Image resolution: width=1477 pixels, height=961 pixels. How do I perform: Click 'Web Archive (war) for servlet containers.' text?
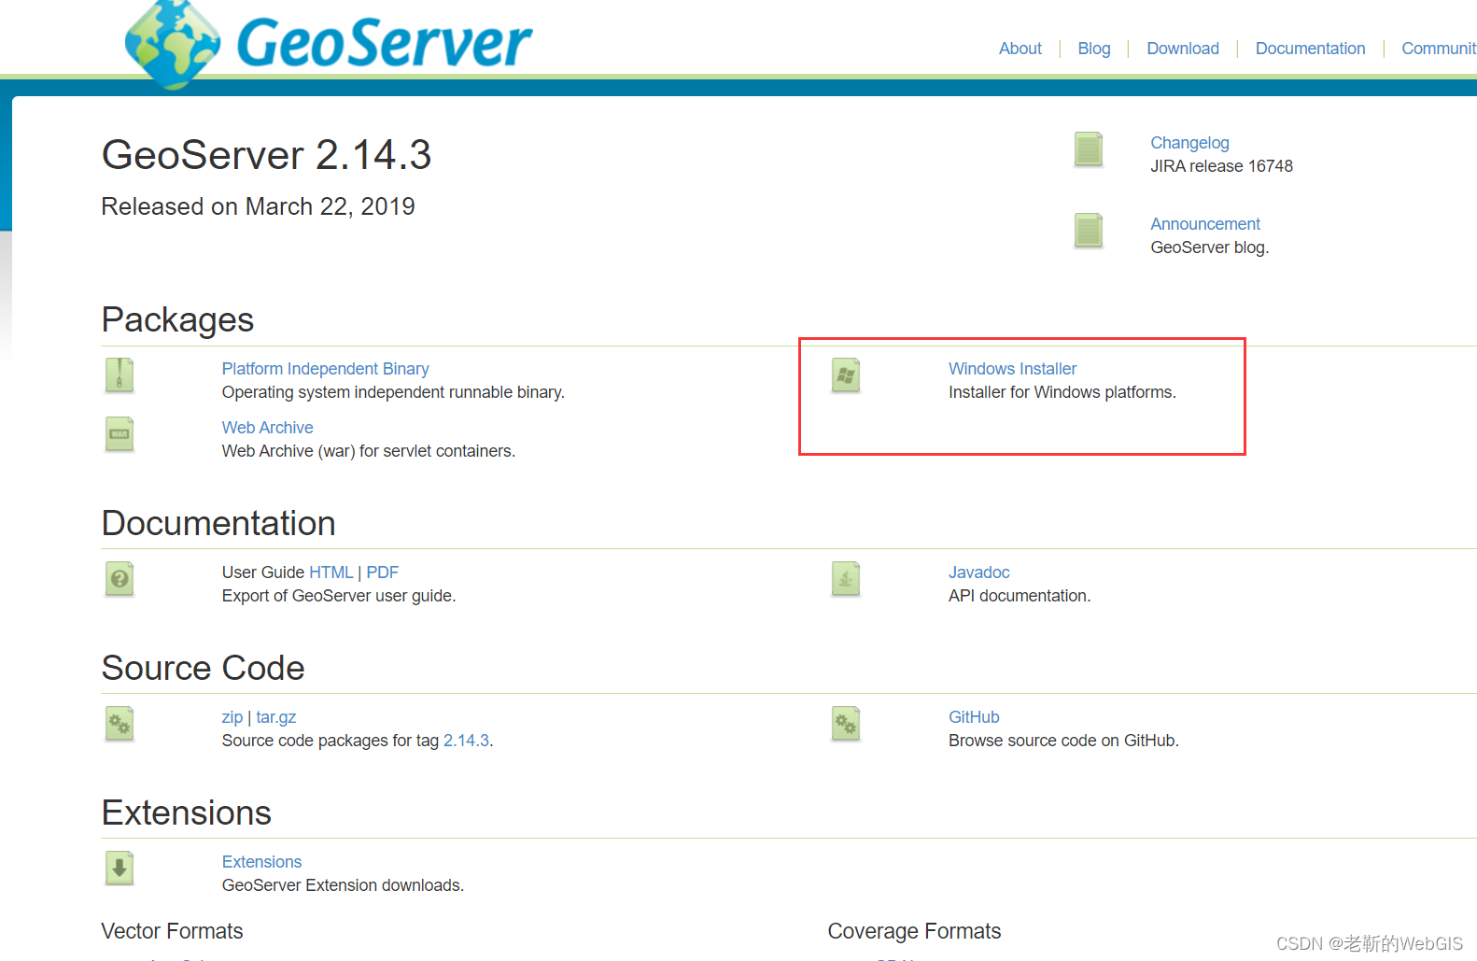369,451
